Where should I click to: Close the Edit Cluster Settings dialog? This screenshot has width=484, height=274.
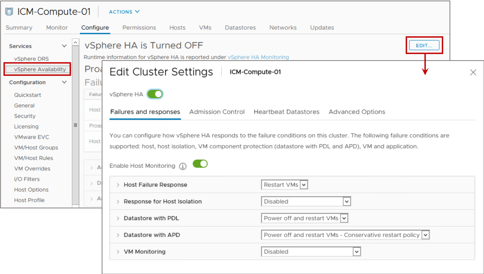coord(473,72)
